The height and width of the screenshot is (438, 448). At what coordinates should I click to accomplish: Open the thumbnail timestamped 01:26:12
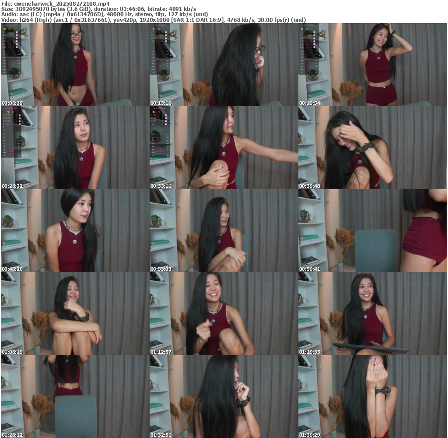coord(75,396)
